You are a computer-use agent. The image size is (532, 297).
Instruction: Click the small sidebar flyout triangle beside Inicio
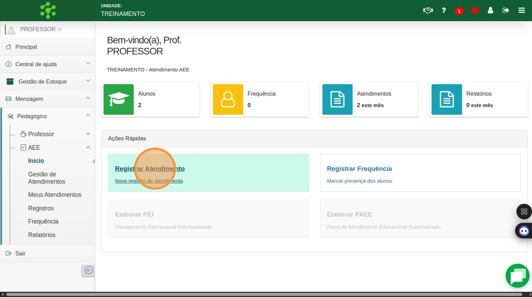pos(94,161)
